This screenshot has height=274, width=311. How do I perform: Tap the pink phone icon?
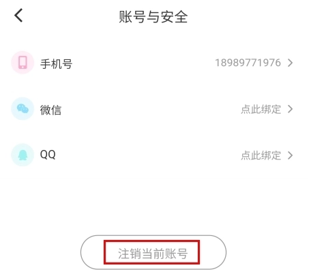[23, 63]
